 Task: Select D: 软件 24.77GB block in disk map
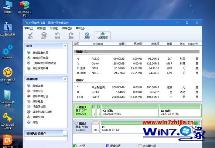point(180,111)
